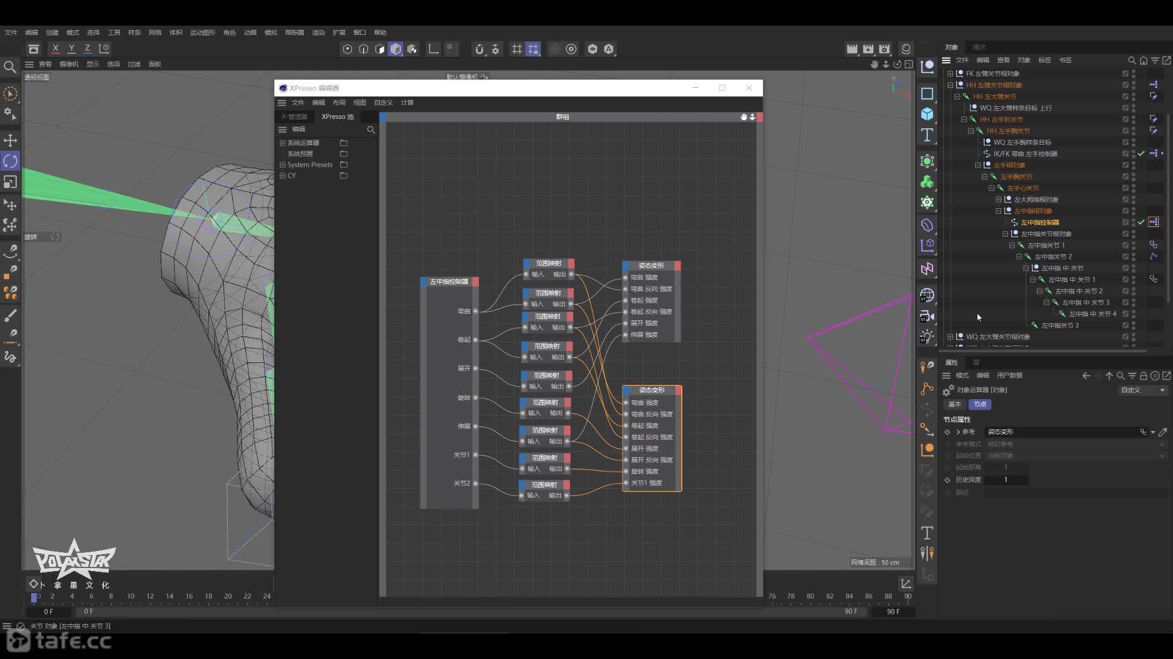The width and height of the screenshot is (1173, 659).
Task: Expand the CY folder in XPresso pool
Action: pos(282,176)
